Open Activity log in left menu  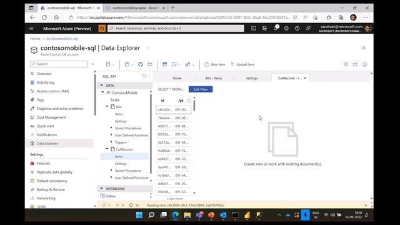[x=46, y=82]
